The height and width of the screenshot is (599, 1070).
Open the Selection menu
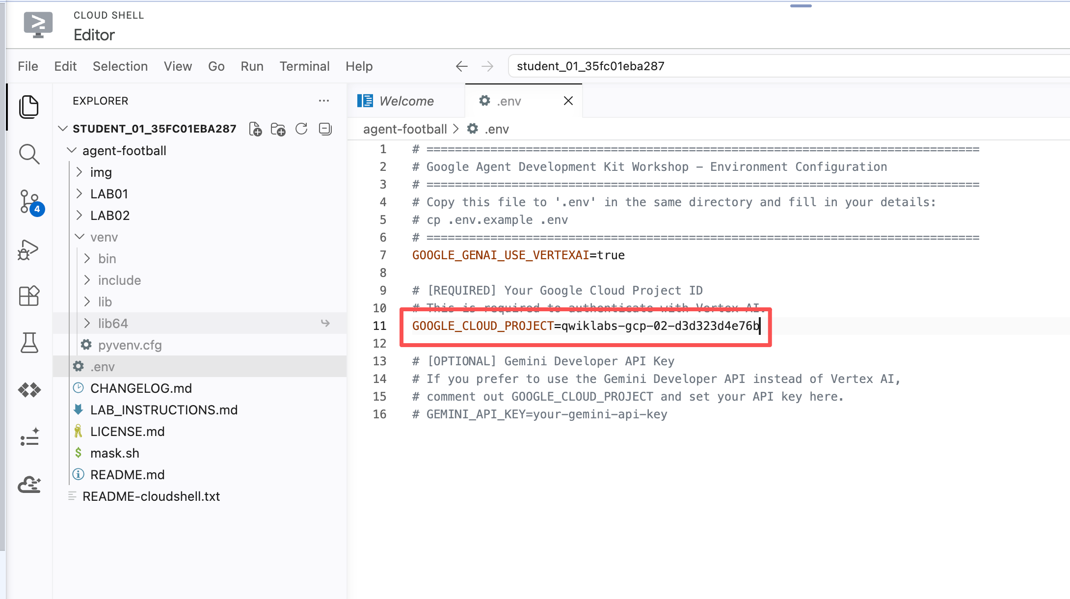pyautogui.click(x=120, y=66)
